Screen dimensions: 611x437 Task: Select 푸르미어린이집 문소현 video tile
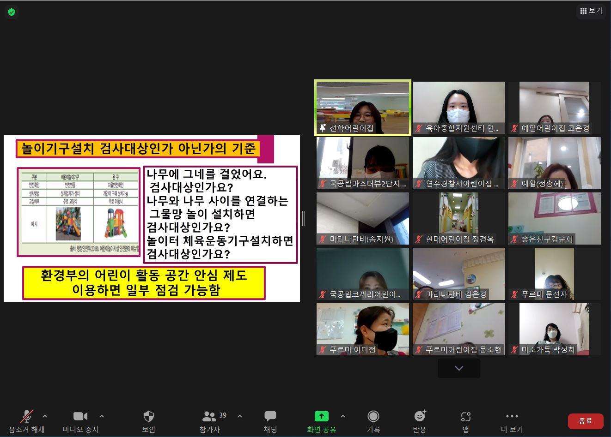[x=459, y=329]
